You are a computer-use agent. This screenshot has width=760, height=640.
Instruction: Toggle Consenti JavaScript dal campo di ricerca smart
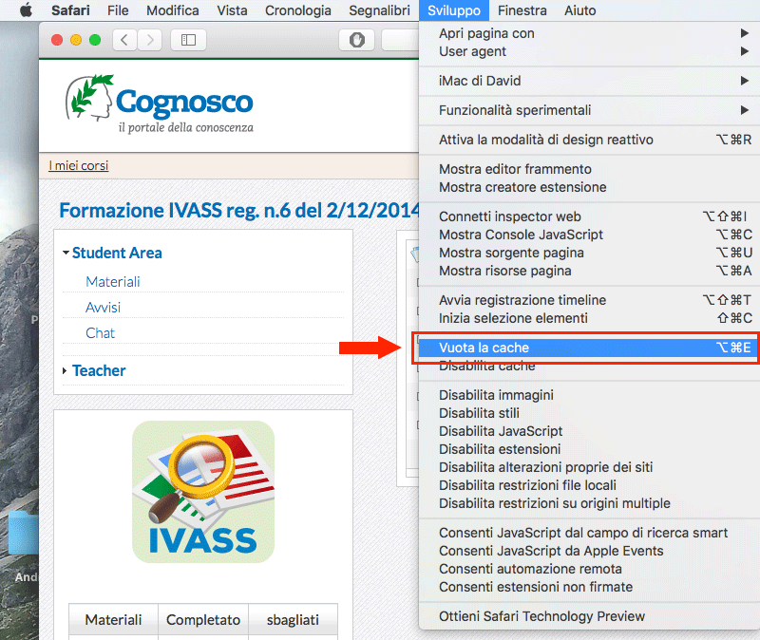(589, 533)
